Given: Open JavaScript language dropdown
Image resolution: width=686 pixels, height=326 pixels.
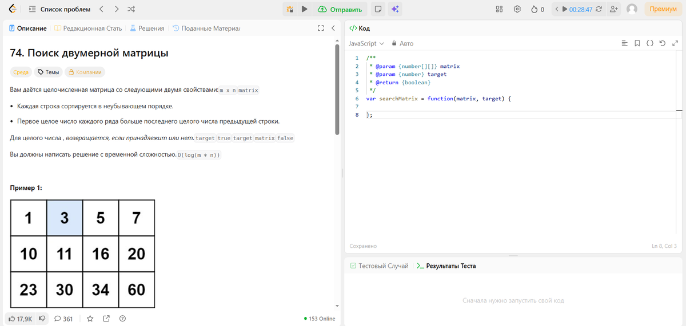Looking at the screenshot, I should click(x=366, y=43).
